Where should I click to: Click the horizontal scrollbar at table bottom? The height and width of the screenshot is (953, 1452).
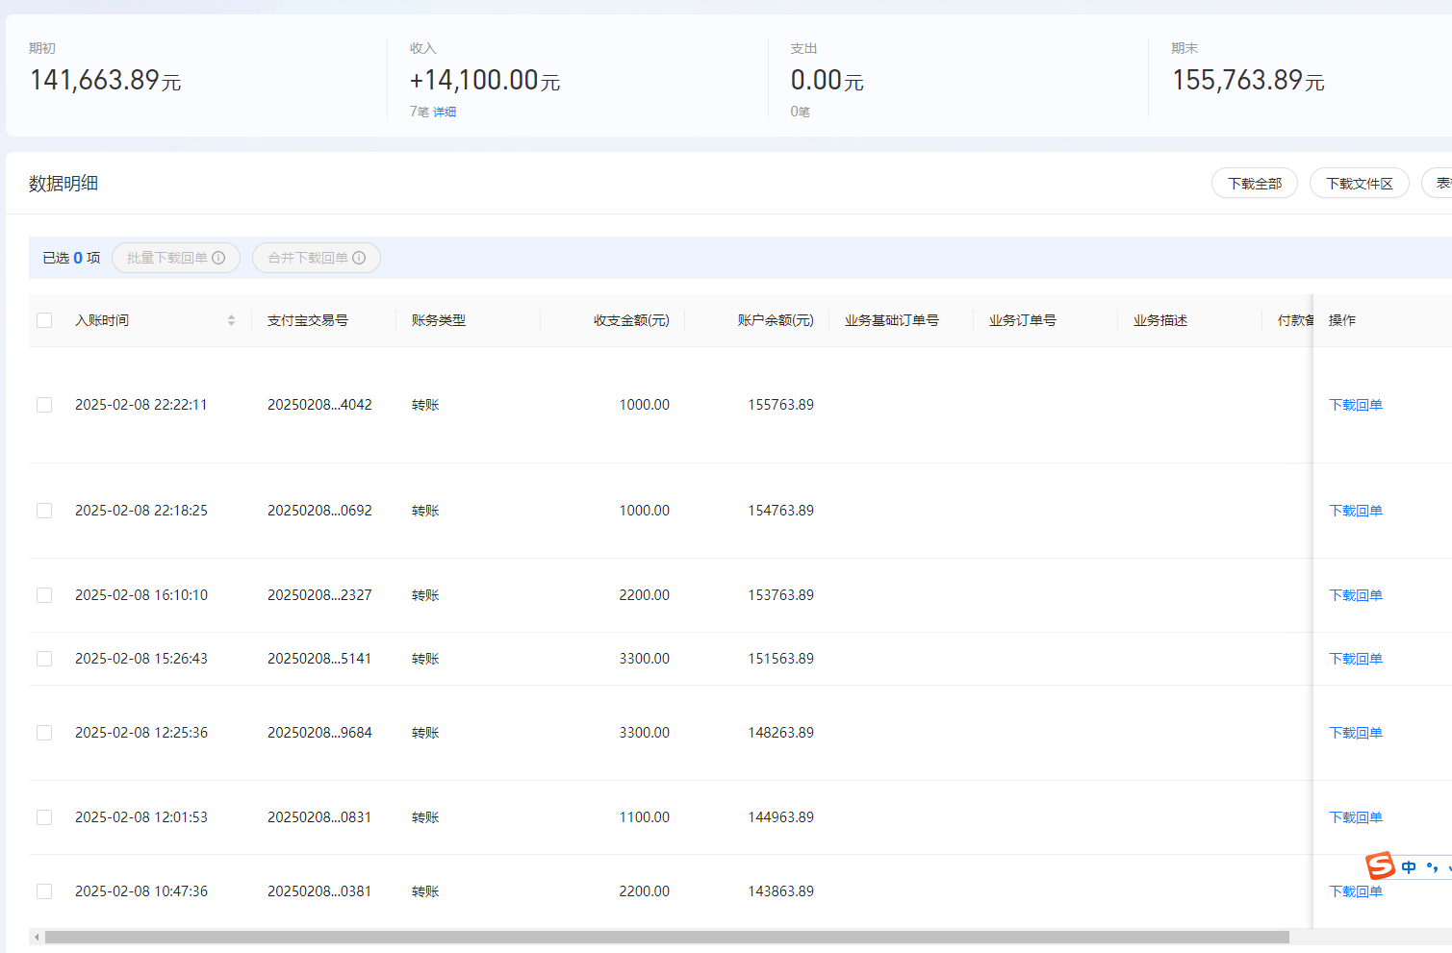[666, 937]
